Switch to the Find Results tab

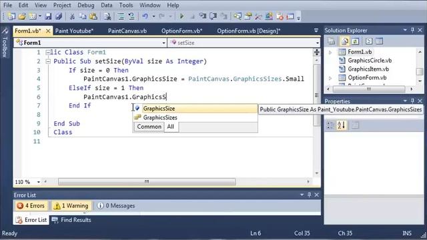pos(71,220)
